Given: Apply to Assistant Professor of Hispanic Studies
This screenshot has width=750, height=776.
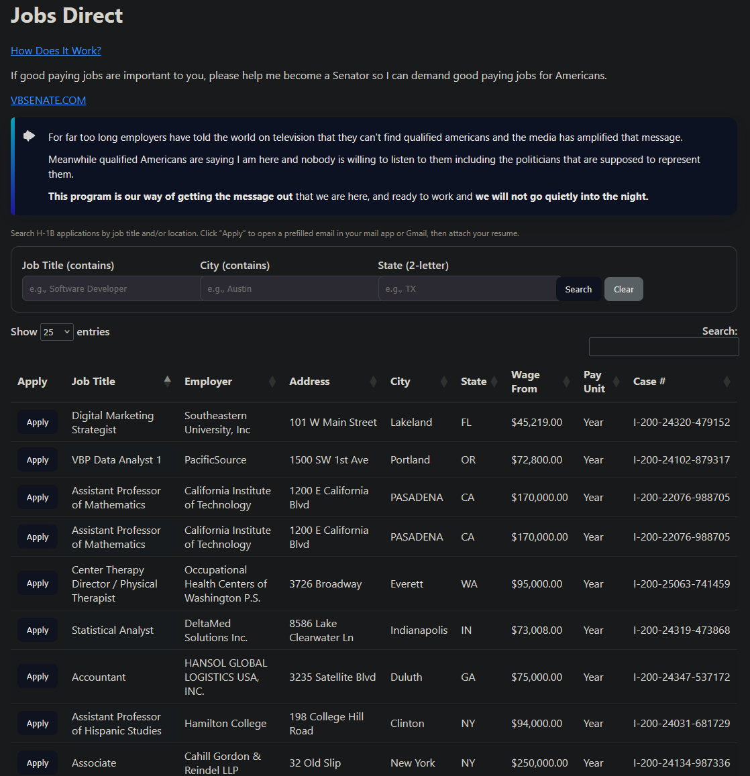Looking at the screenshot, I should click(x=38, y=724).
